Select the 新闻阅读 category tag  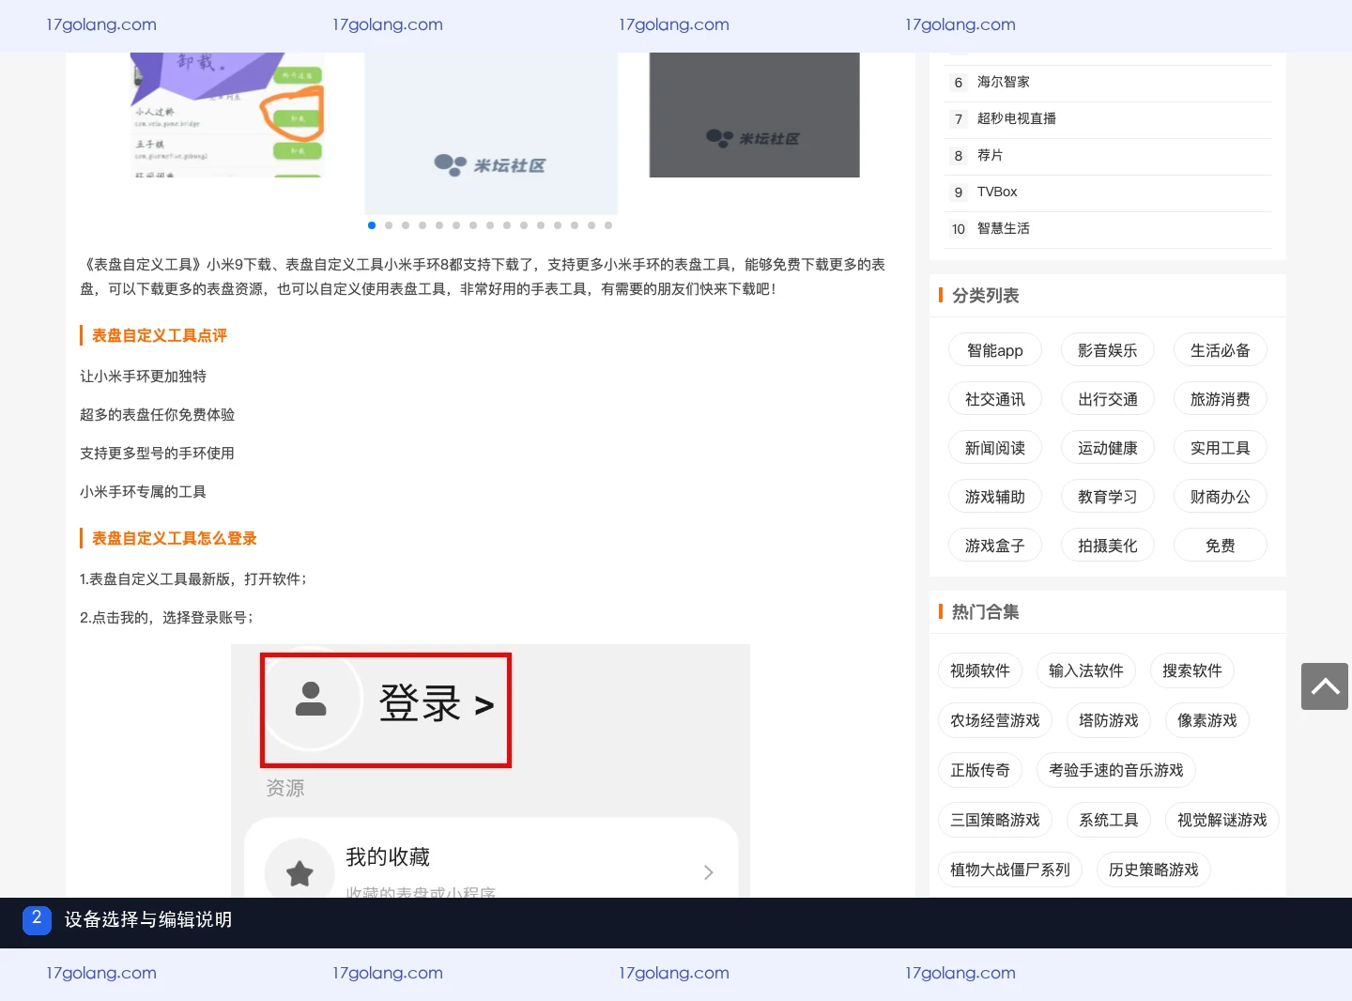995,448
